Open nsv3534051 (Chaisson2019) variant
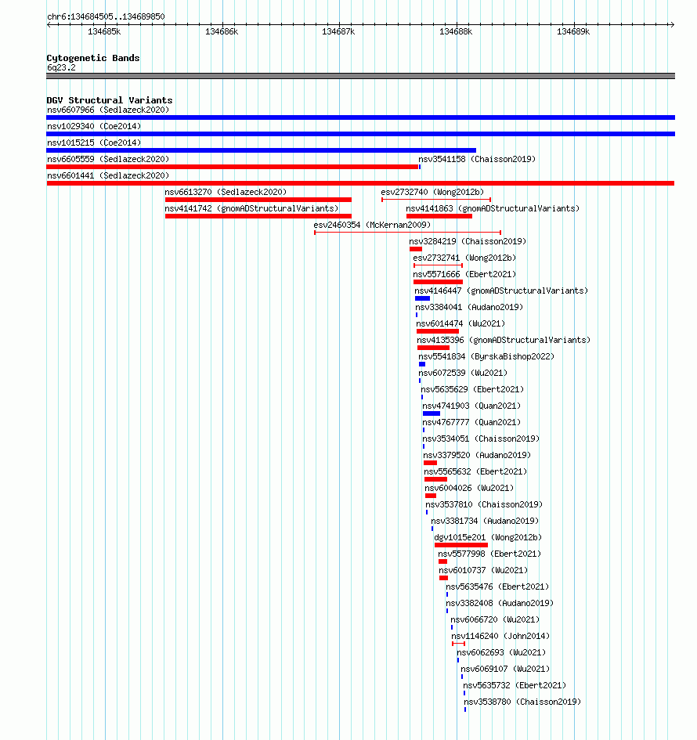 click(424, 446)
